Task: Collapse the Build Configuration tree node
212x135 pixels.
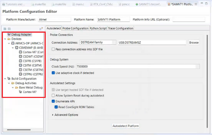Action: [5, 78]
